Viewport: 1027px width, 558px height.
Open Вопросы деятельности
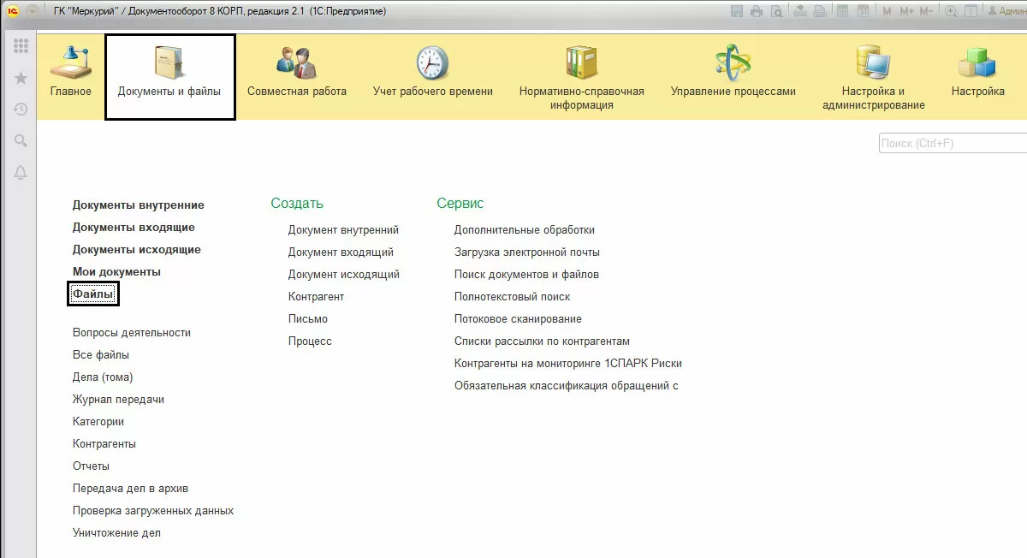tap(132, 333)
